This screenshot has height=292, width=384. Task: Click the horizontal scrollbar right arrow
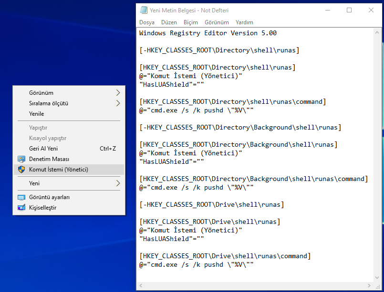(369, 285)
